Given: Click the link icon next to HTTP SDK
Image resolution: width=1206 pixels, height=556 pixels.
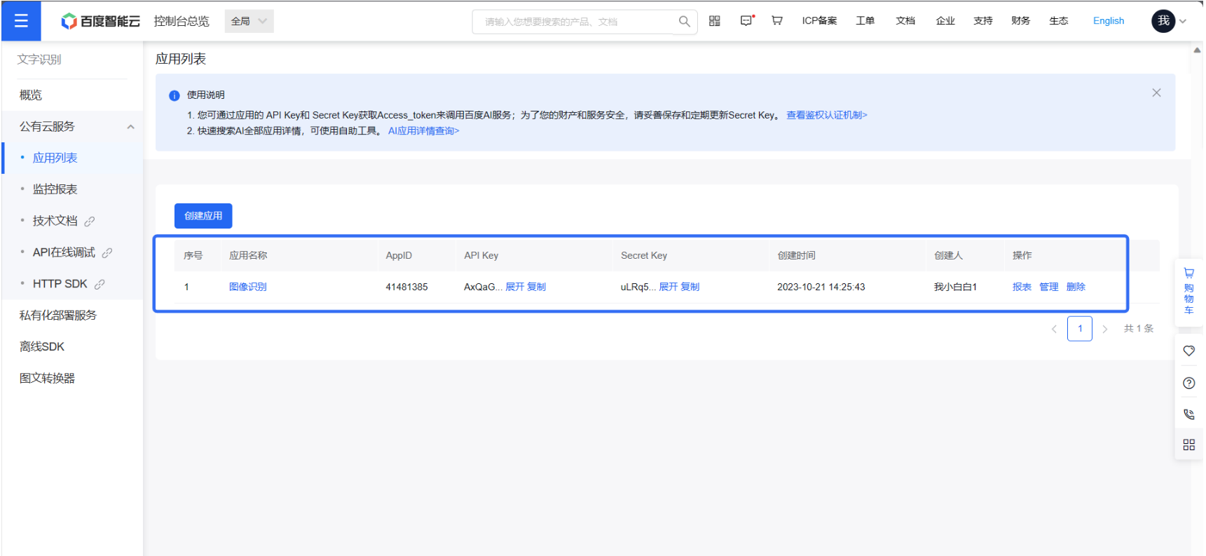Looking at the screenshot, I should [100, 285].
